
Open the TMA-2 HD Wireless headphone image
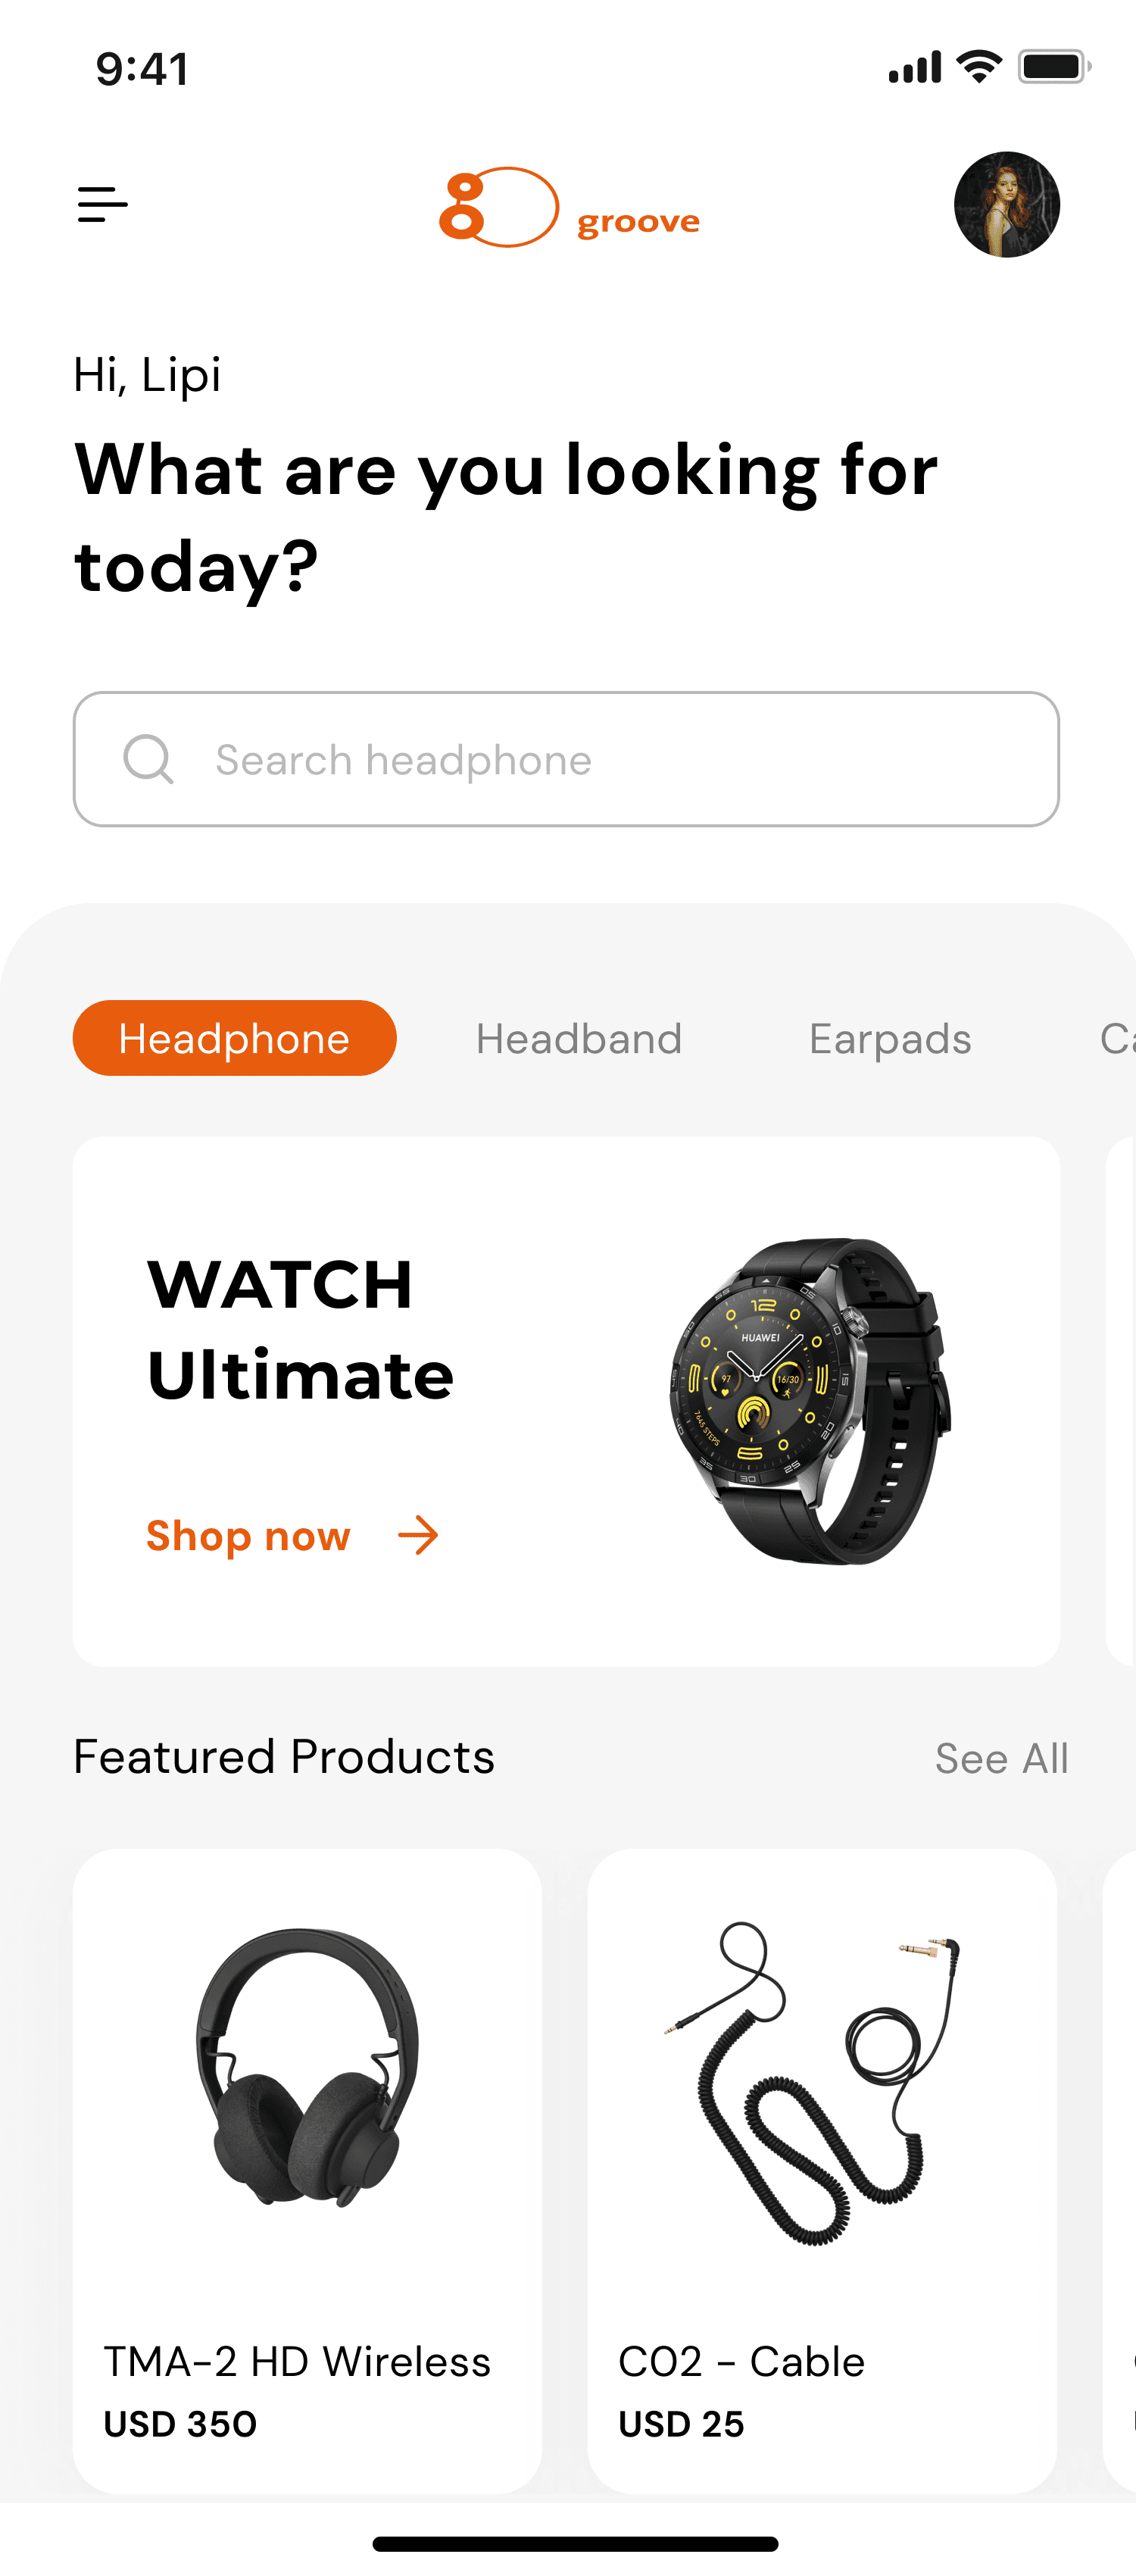tap(307, 2067)
